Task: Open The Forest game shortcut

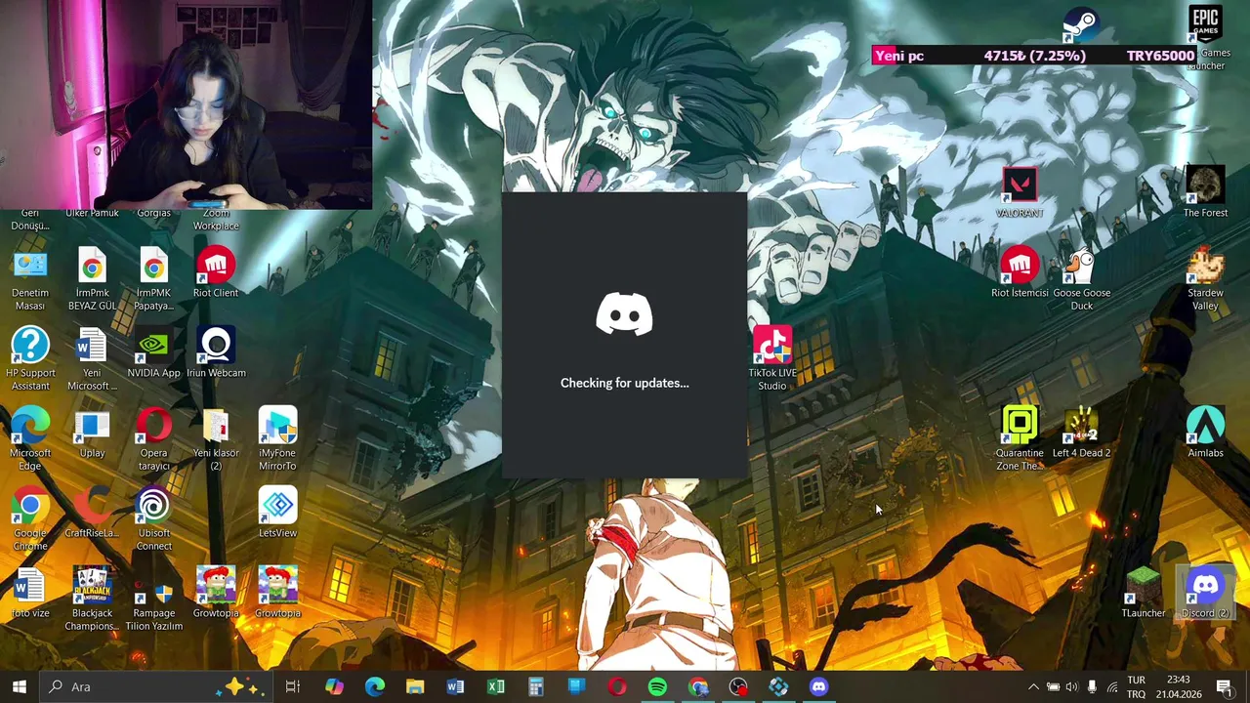Action: coord(1205,192)
